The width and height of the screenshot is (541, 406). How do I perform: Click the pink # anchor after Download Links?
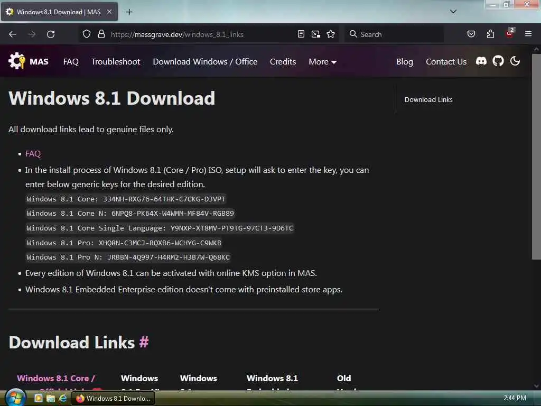144,342
